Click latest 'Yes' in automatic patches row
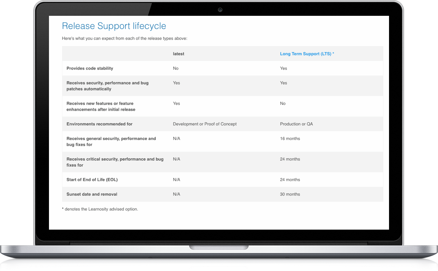Image resolution: width=438 pixels, height=271 pixels. [176, 83]
